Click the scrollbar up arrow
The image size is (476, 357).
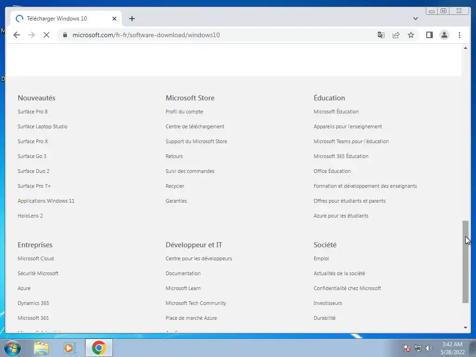(465, 48)
